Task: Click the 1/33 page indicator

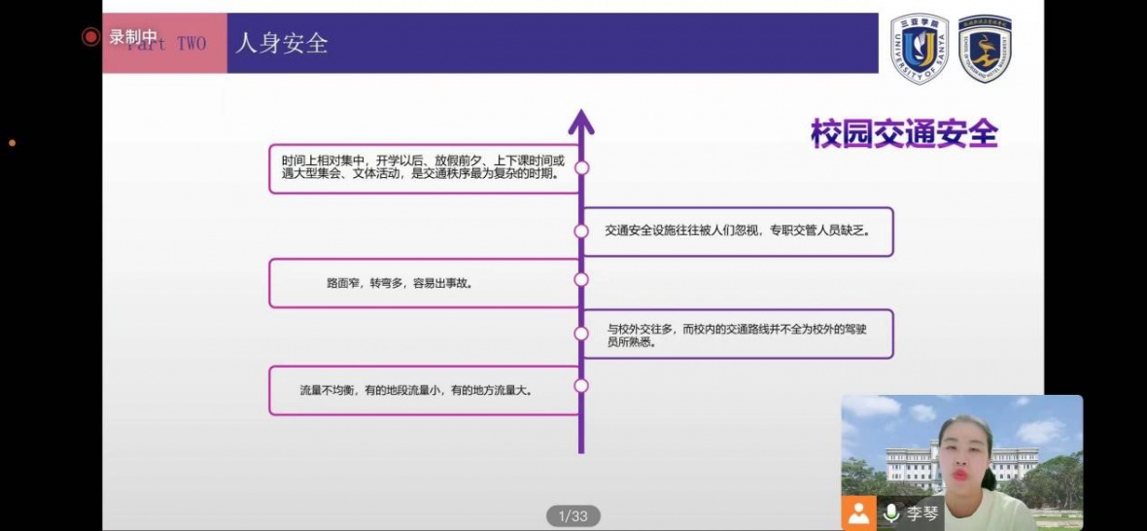Action: 573,515
